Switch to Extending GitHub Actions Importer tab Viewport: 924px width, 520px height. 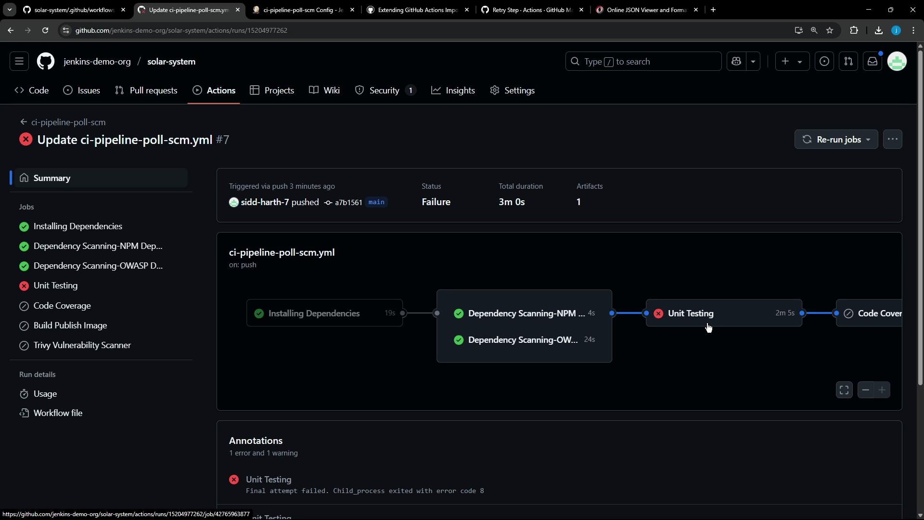(418, 10)
